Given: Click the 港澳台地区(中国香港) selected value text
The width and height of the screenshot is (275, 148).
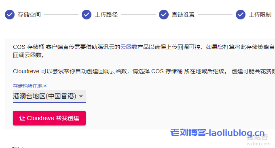Looking at the screenshot, I should (x=44, y=96).
